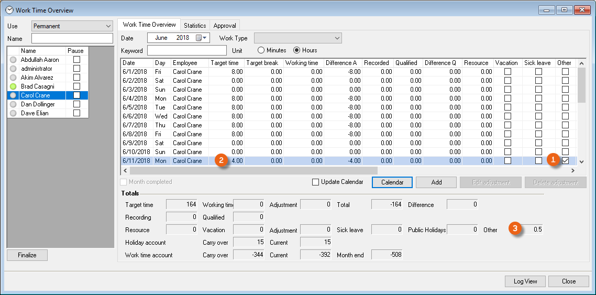Viewport: 596px width, 295px height.
Task: Click the gray status icon beside Dave Elian
Action: [x=13, y=113]
